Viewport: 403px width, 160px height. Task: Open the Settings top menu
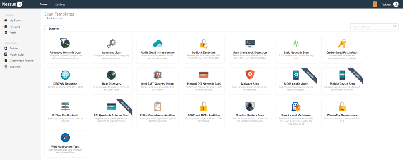click(60, 5)
